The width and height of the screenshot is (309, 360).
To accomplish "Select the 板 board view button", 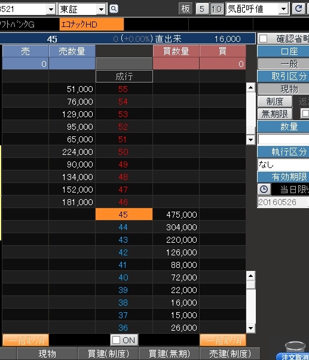I will tap(185, 9).
